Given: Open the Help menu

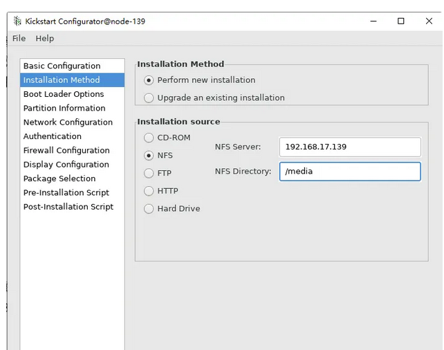Looking at the screenshot, I should 44,38.
